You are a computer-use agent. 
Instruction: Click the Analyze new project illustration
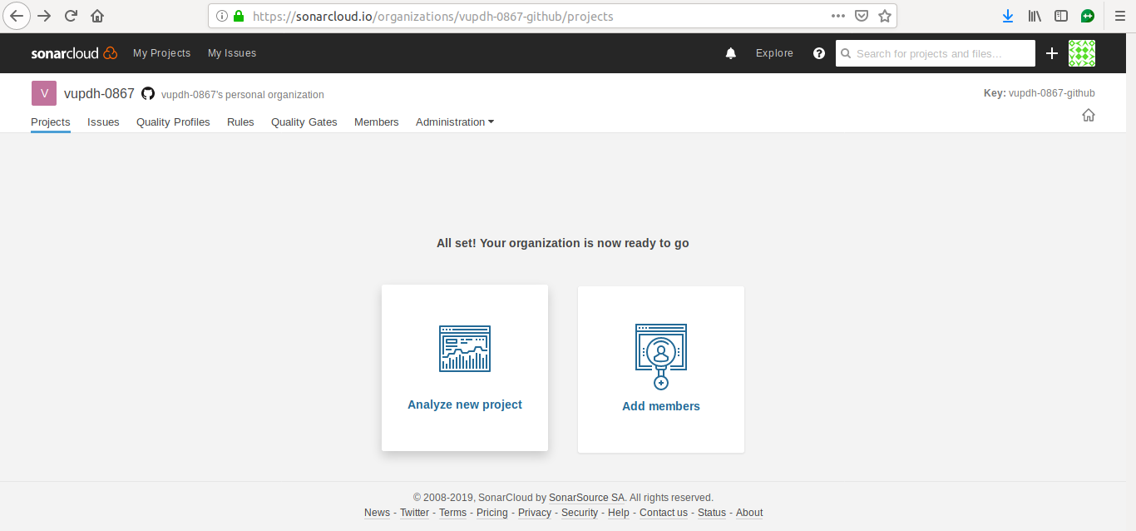click(x=465, y=348)
